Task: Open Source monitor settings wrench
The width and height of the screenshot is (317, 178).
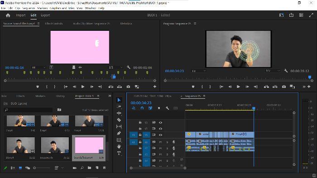Action: pos(128,67)
